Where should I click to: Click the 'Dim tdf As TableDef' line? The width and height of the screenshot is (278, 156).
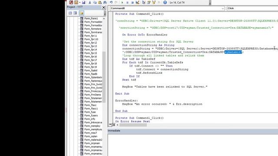pyautogui.click(x=139, y=59)
